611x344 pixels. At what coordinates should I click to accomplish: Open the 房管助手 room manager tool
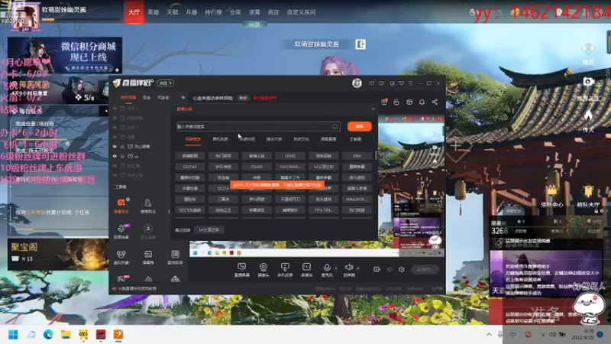pyautogui.click(x=148, y=205)
